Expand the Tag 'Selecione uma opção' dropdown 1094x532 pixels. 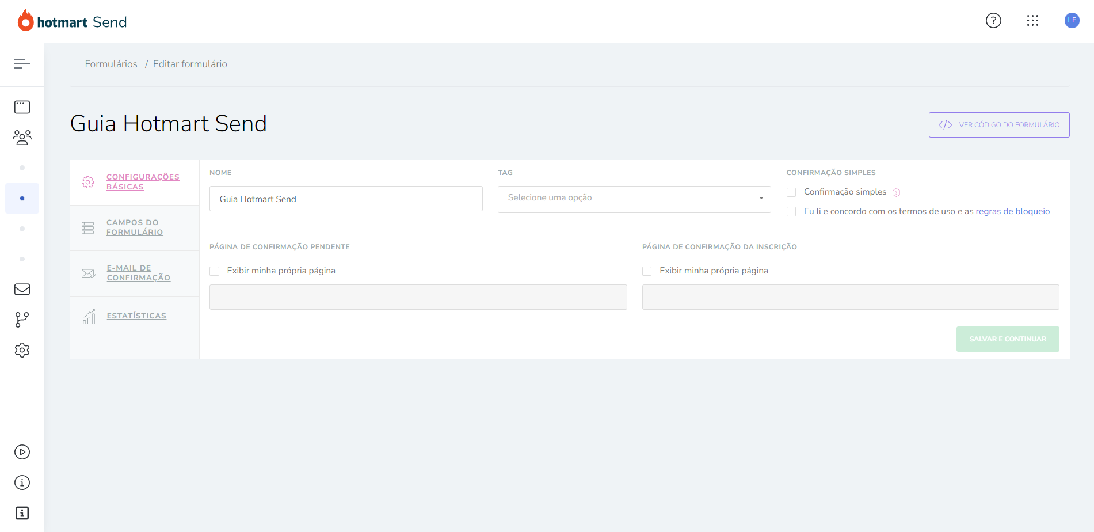coord(634,199)
